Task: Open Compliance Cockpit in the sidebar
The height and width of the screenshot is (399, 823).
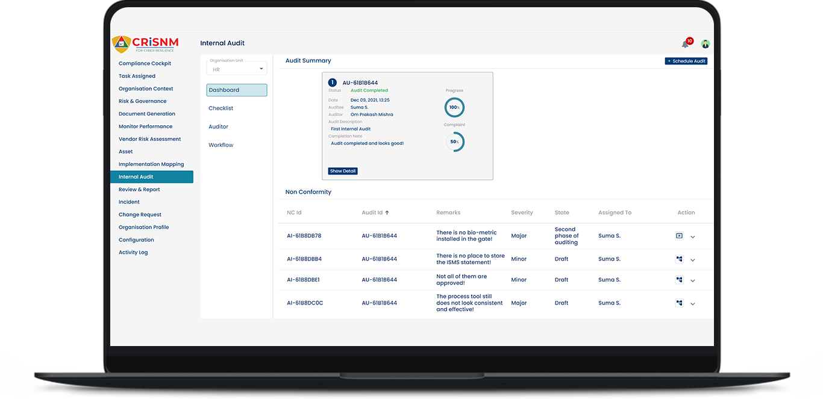Action: pos(145,63)
